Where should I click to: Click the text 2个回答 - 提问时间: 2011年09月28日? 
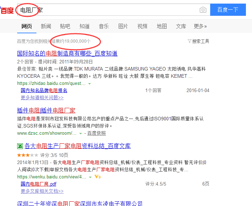tap(55, 62)
